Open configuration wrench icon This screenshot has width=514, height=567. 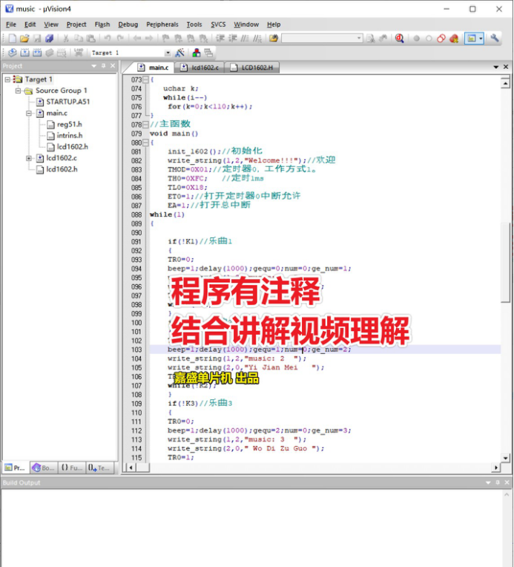tap(495, 39)
